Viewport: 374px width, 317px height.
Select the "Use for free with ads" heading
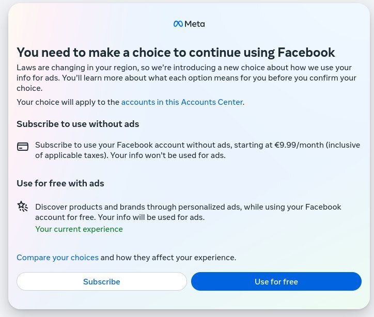click(x=60, y=183)
